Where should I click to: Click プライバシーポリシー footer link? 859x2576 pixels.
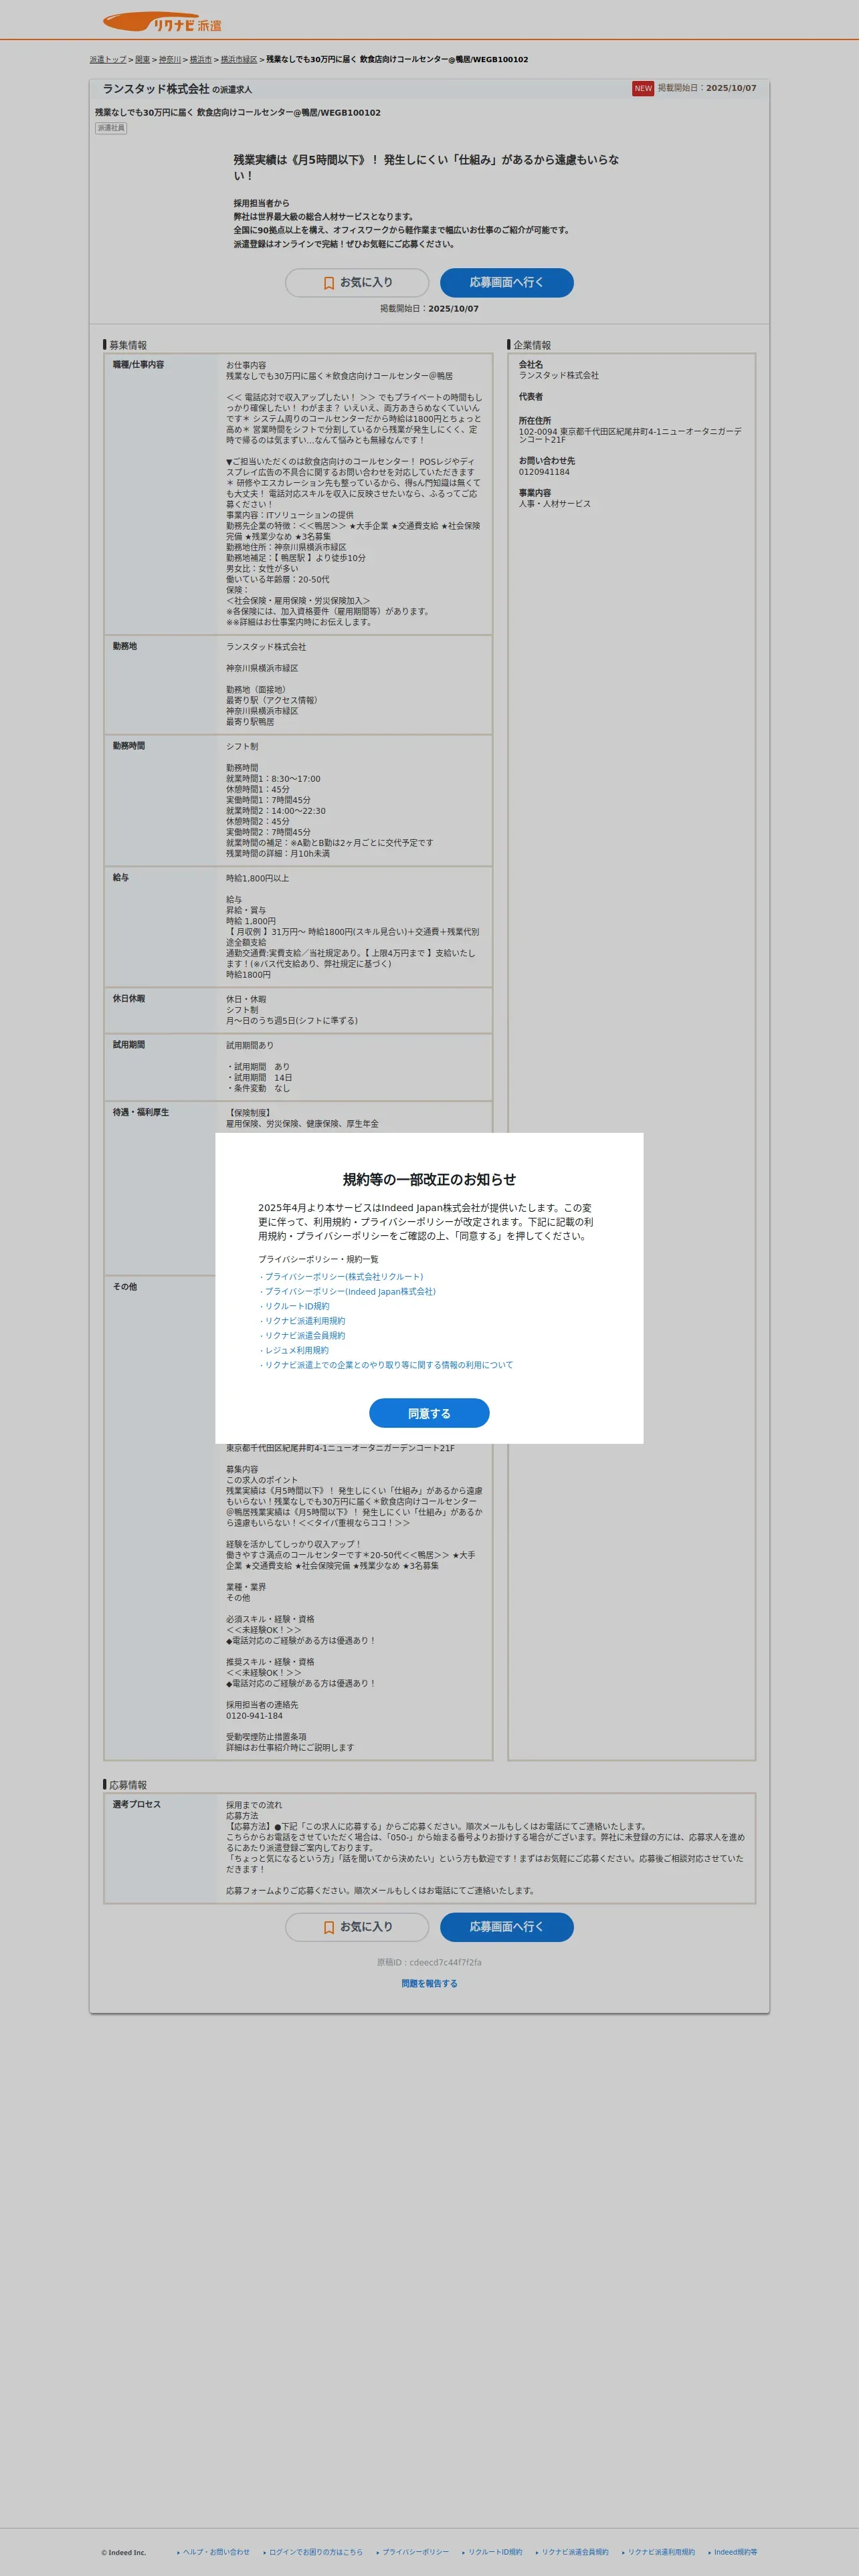(x=416, y=2552)
